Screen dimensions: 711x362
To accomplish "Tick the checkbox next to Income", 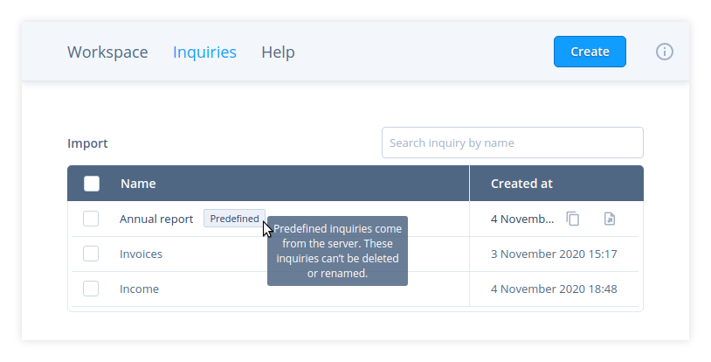I will click(x=91, y=289).
